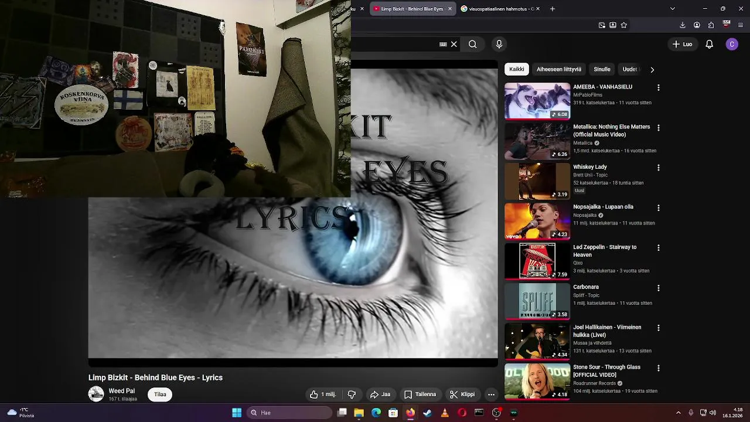
Task: Open options menu for Stone Sour Through Glass
Action: point(658,368)
